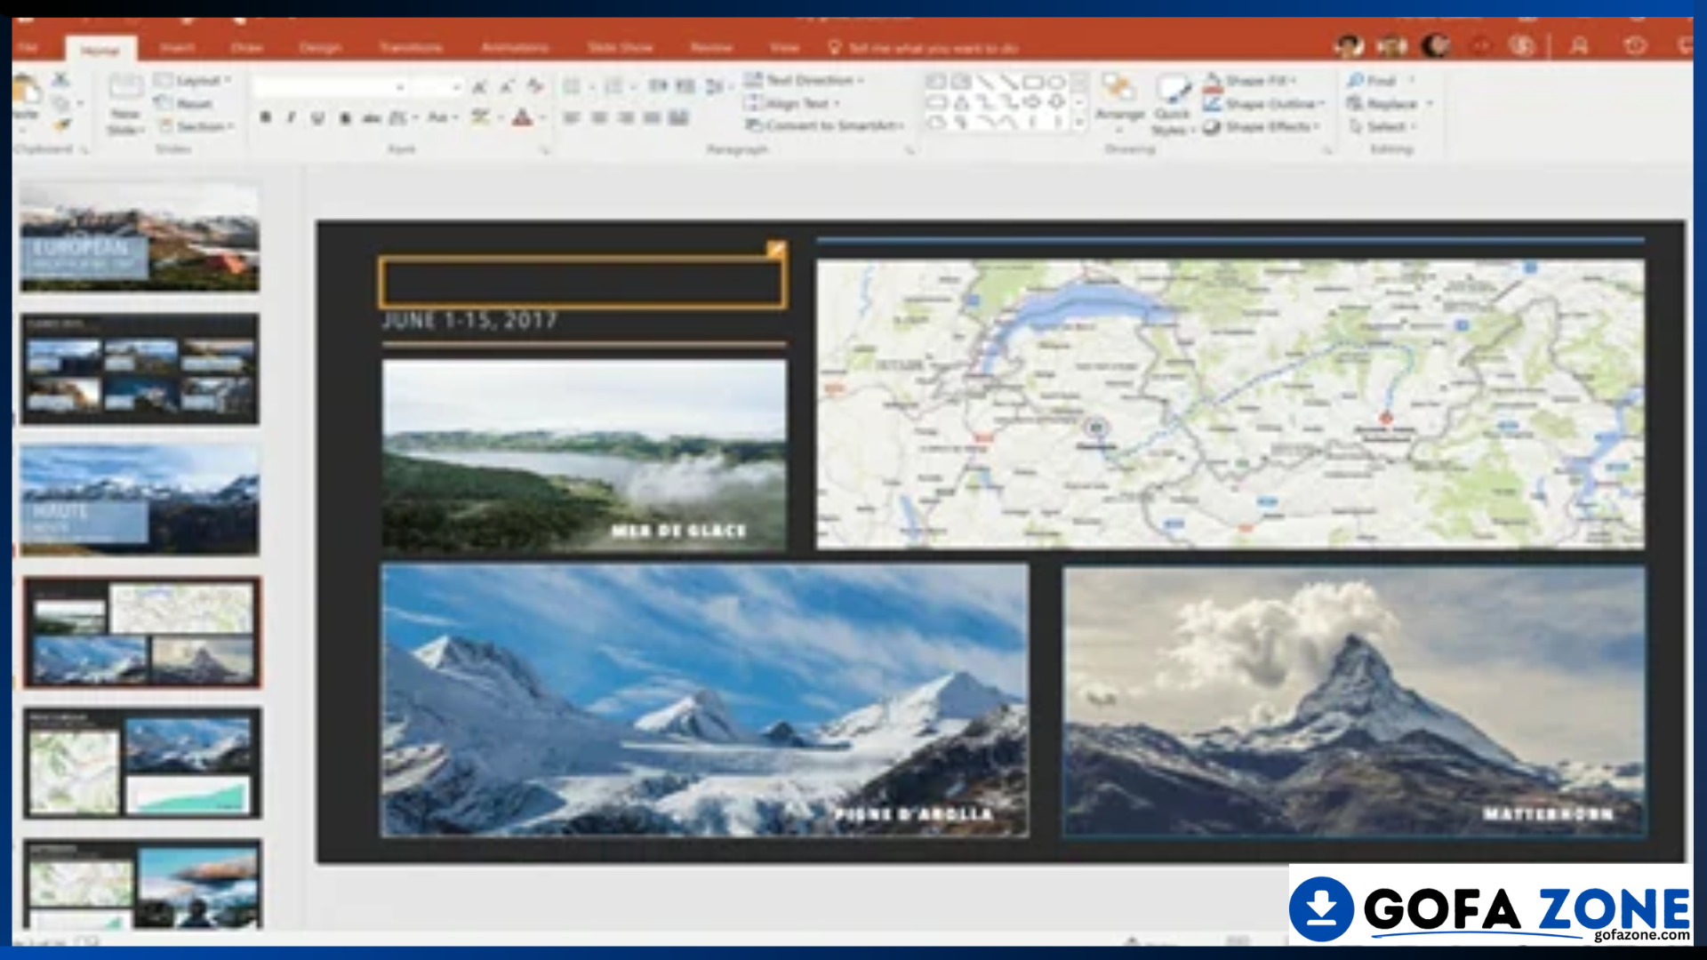The image size is (1707, 960).
Task: Click the selected title text box on slide
Action: pos(582,283)
